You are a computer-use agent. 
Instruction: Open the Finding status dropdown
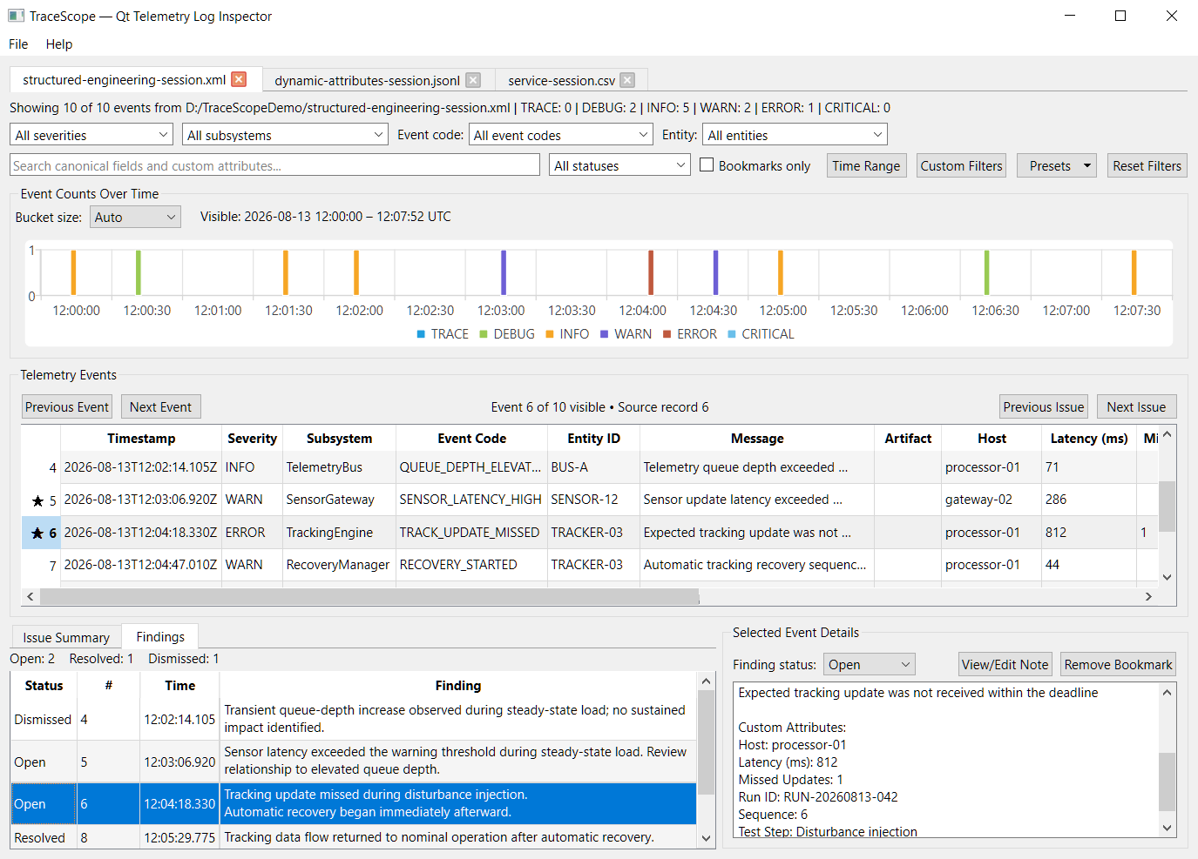(869, 664)
